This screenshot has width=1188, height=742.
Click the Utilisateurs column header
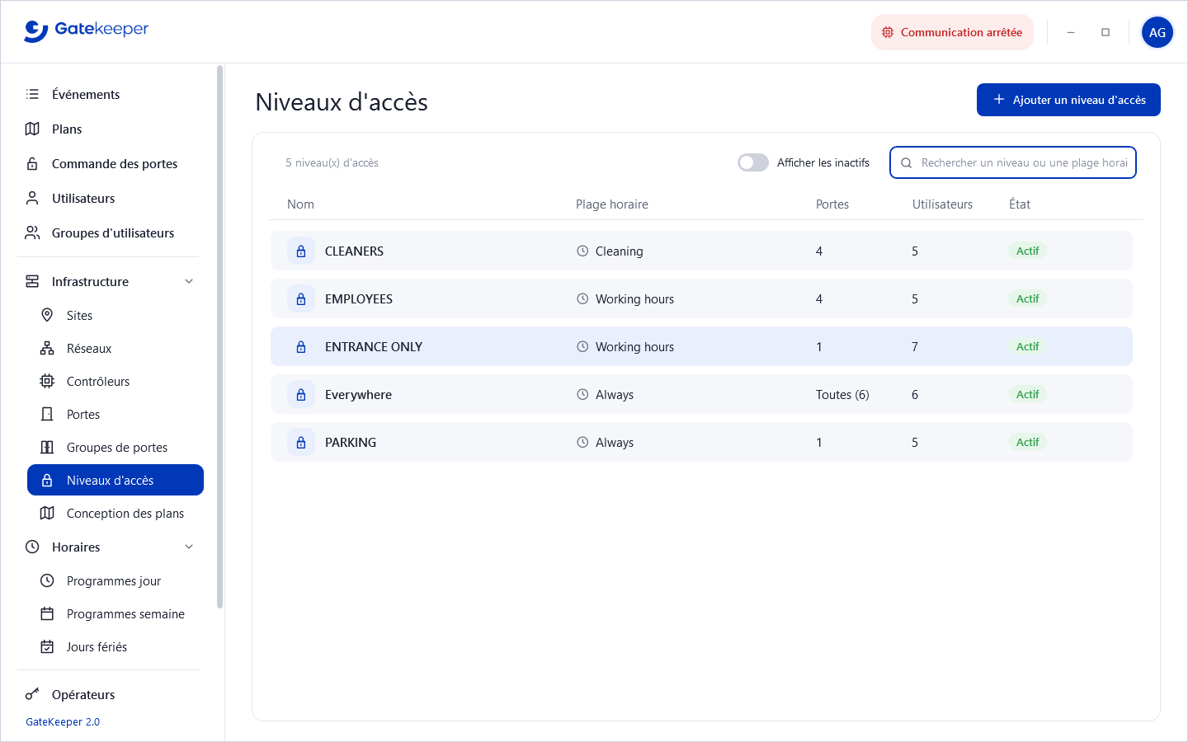pyautogui.click(x=942, y=204)
